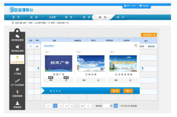
Task: Click the blue GO button
Action: [116, 106]
